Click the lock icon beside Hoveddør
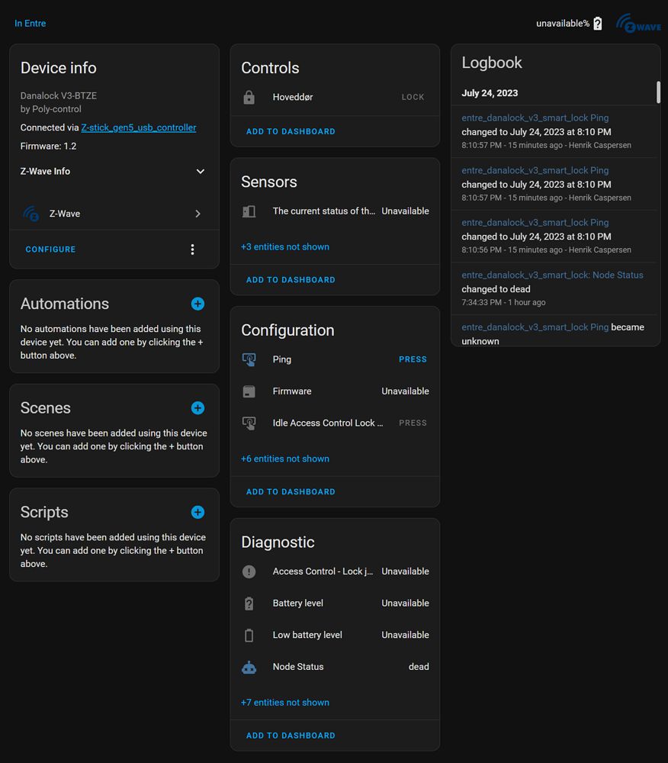 click(x=251, y=97)
